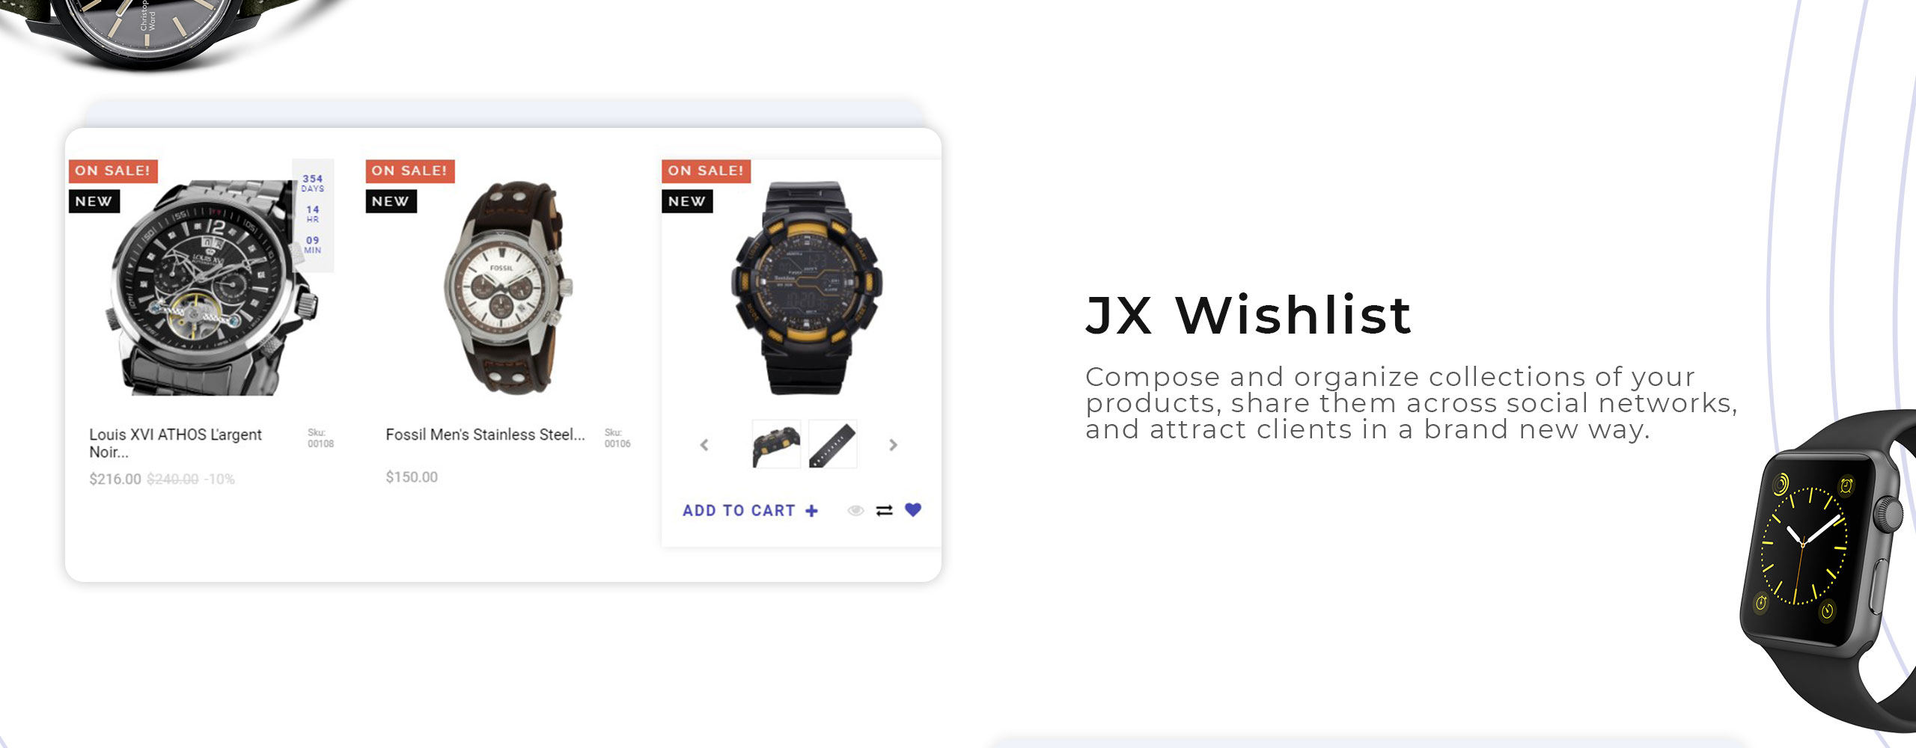The width and height of the screenshot is (1916, 748).
Task: Open Louis XVI ATHOS L'argent Noir product title
Action: (x=175, y=443)
